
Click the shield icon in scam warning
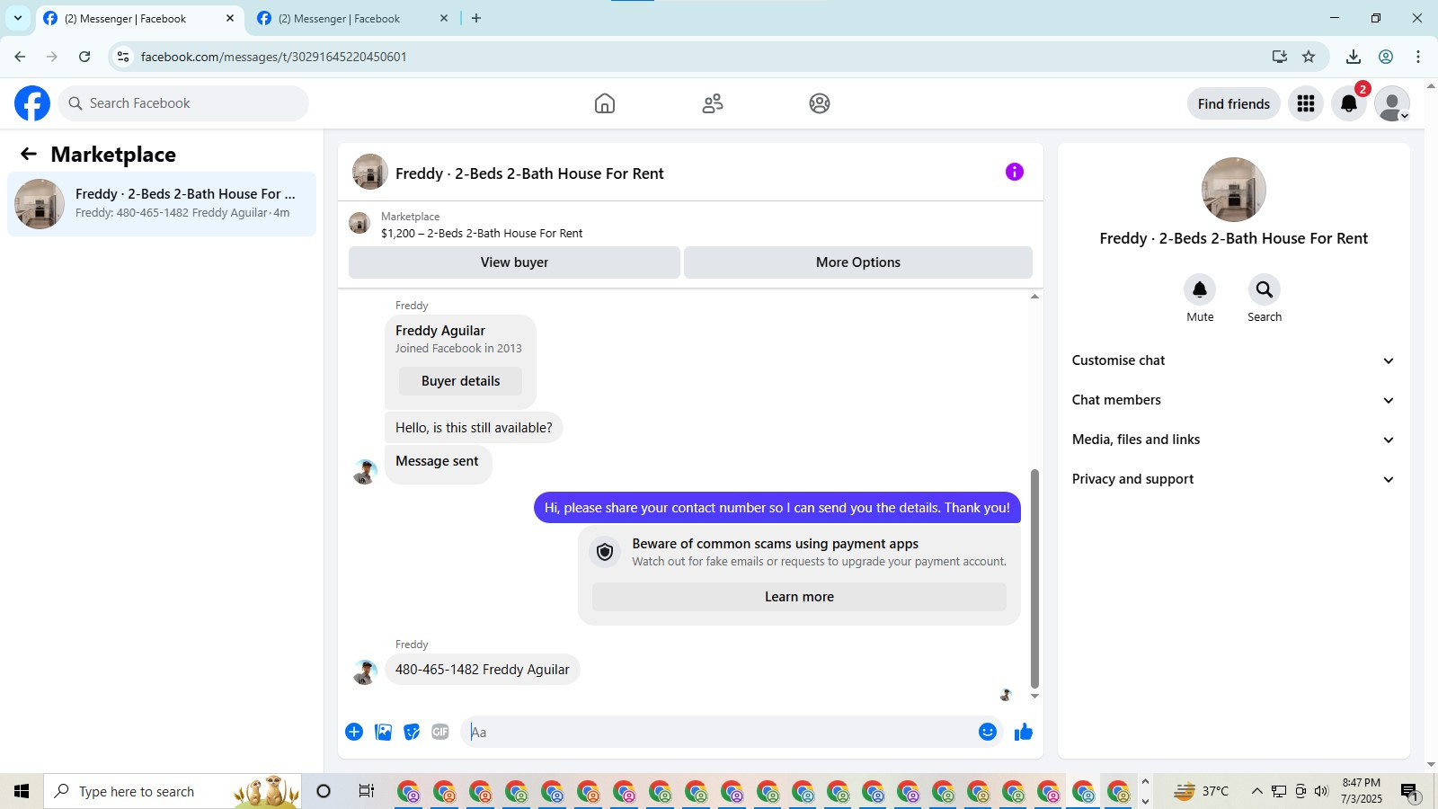pos(605,552)
